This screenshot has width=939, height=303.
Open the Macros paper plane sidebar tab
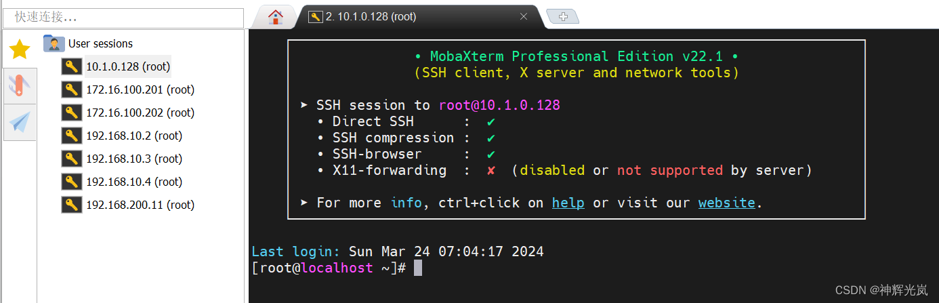(20, 122)
